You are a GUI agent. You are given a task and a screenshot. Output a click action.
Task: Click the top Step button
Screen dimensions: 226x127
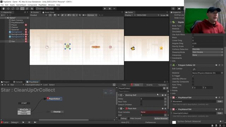point(114,8)
